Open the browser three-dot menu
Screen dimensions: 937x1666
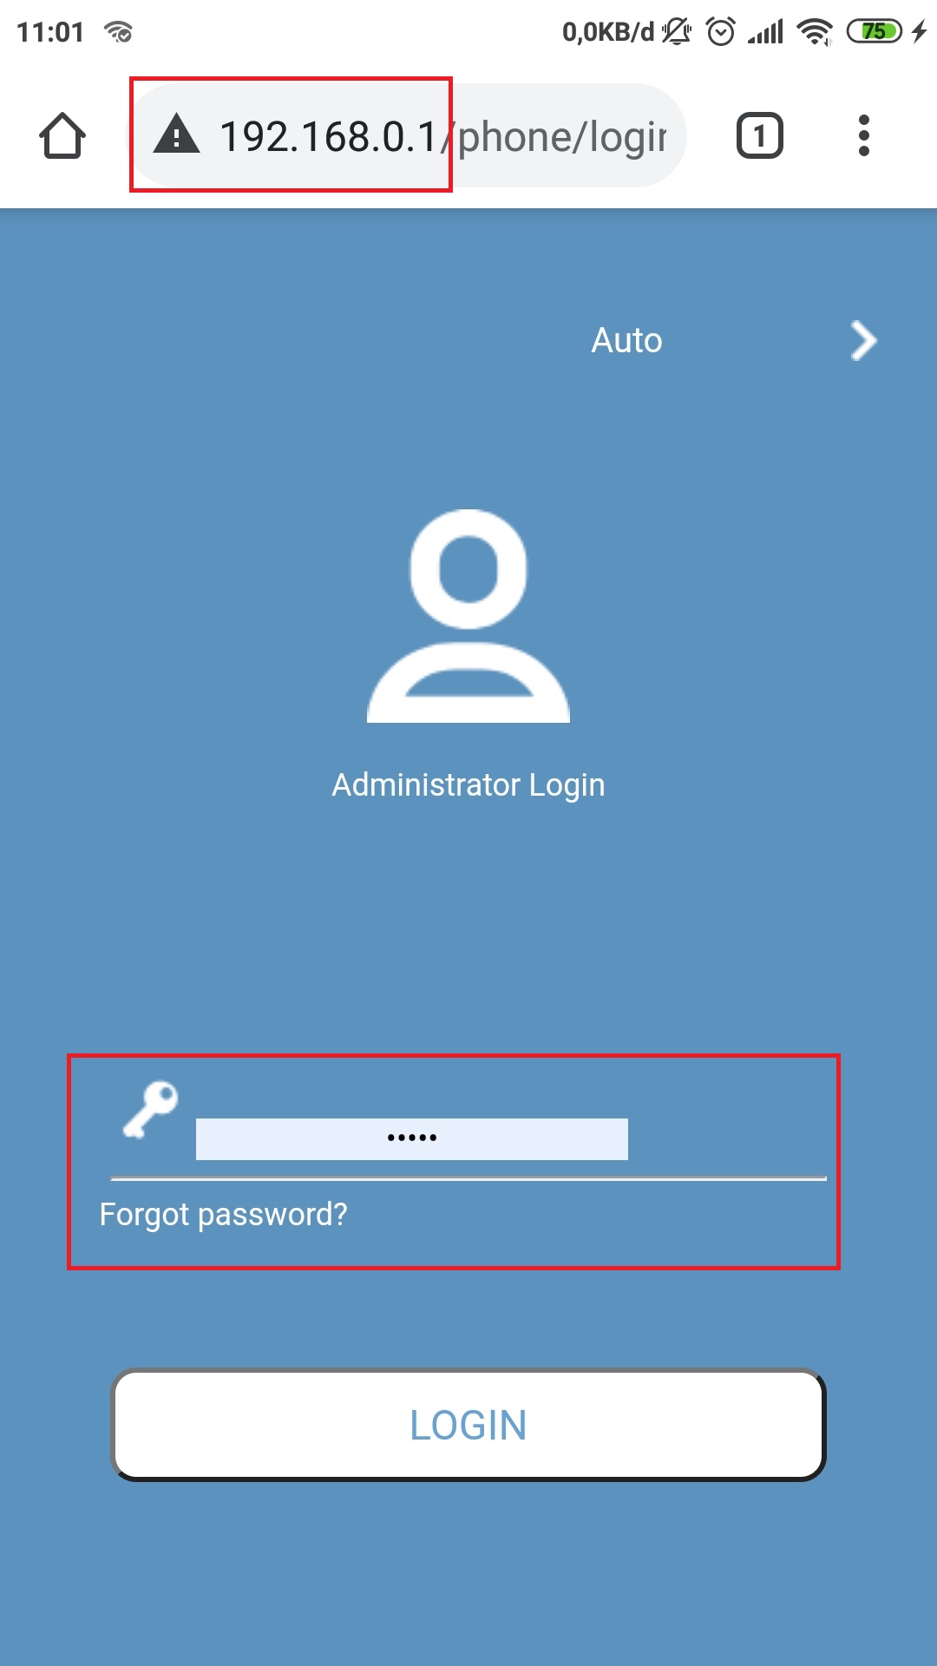(863, 135)
